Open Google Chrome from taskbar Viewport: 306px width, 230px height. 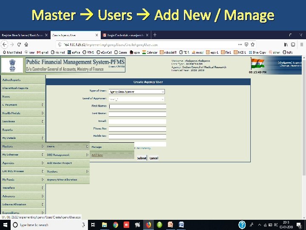(115, 225)
